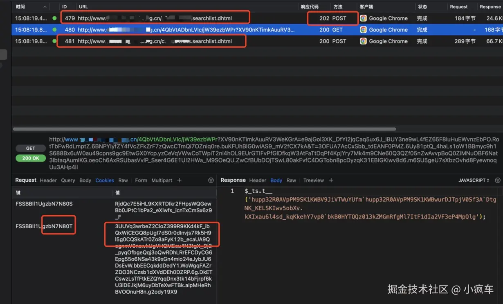Click the Google Chrome icon in row 479
503x304 pixels.
coord(363,18)
